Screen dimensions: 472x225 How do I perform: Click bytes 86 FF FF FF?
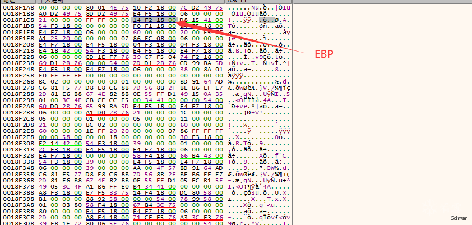pyautogui.click(x=201, y=131)
